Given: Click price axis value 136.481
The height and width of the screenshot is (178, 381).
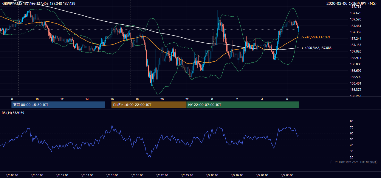Looking at the screenshot, I should tap(356, 83).
